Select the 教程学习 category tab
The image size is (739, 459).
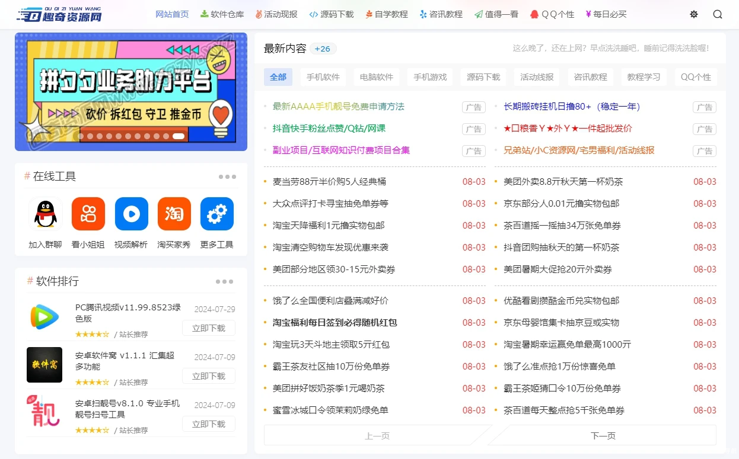pyautogui.click(x=644, y=77)
